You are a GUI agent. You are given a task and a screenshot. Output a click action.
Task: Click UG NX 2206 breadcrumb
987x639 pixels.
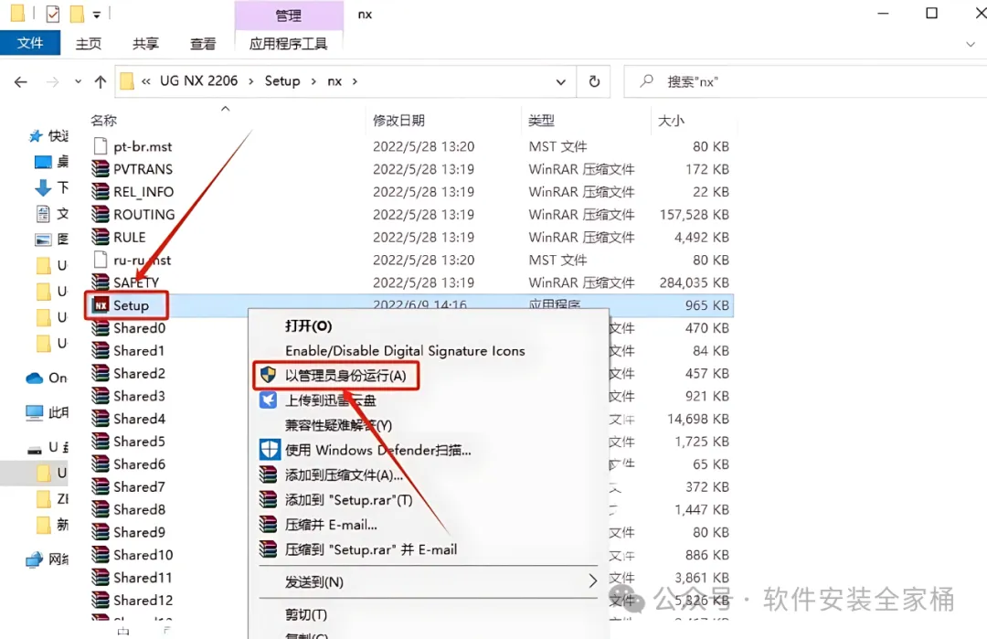pyautogui.click(x=199, y=81)
